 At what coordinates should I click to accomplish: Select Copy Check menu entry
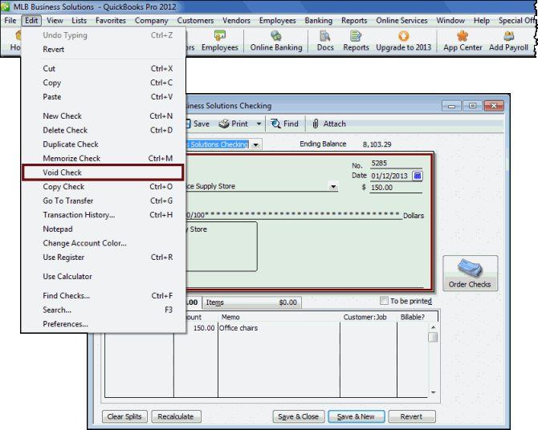103,187
